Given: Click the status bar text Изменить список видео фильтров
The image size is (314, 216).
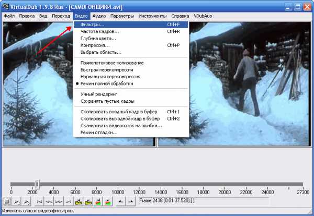Looking at the screenshot, I should pos(38,211).
